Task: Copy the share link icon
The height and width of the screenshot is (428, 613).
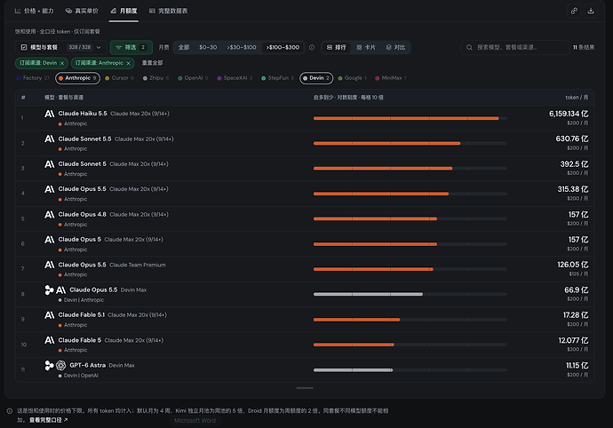Action: click(x=574, y=11)
